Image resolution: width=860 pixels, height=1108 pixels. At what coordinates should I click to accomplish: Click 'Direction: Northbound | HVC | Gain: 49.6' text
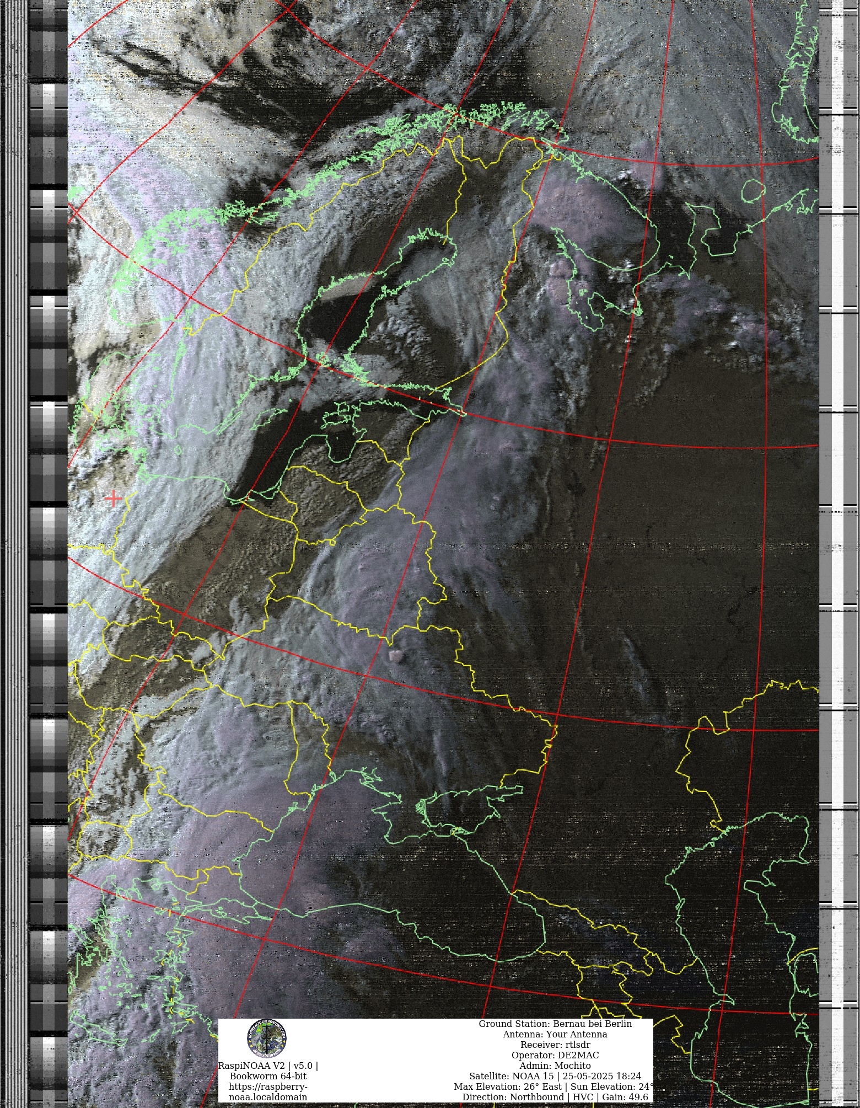[x=555, y=1097]
